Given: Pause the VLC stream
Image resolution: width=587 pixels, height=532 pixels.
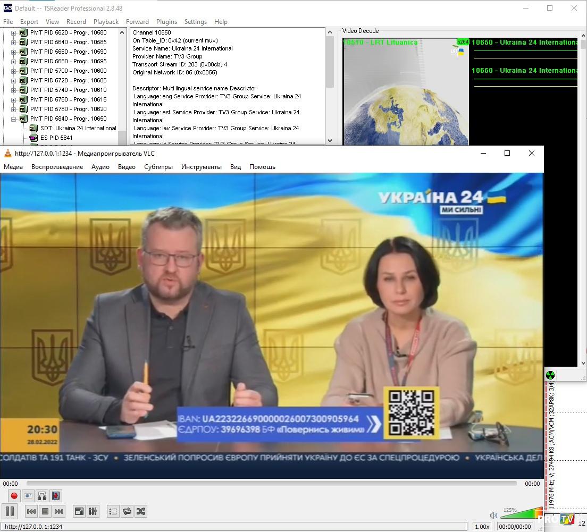Looking at the screenshot, I should tap(10, 511).
